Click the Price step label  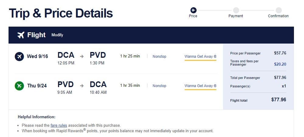pyautogui.click(x=193, y=16)
